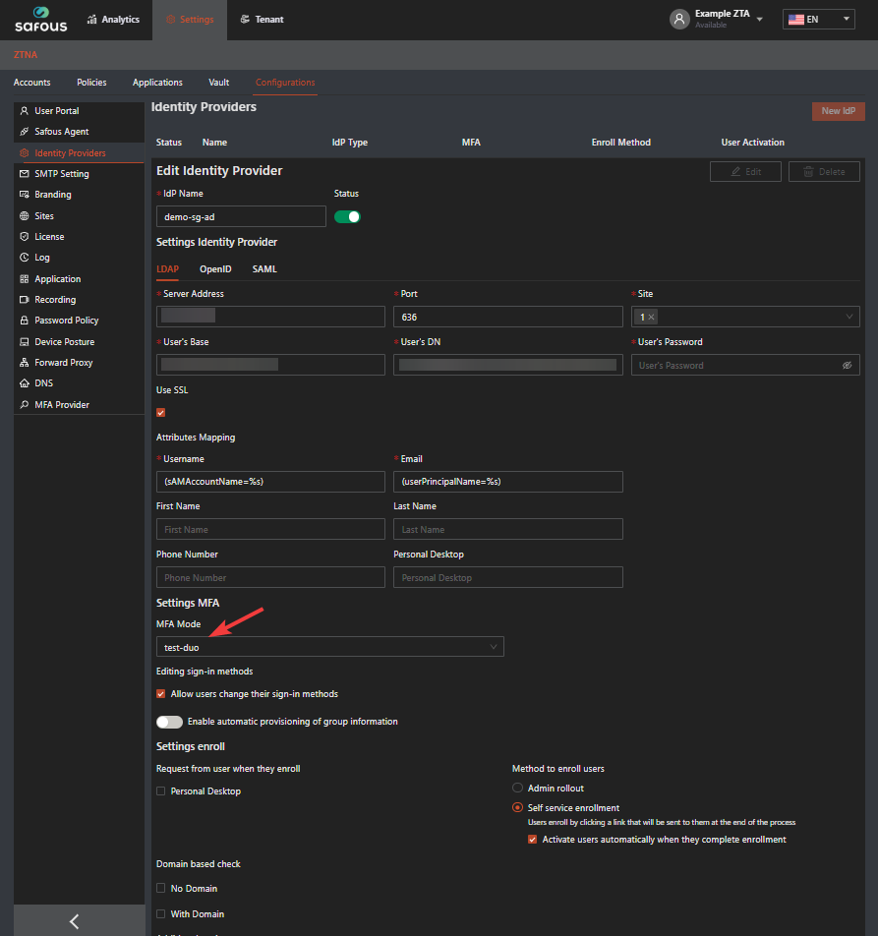Click the Password Policy lock icon
The width and height of the screenshot is (878, 936).
[x=25, y=321]
